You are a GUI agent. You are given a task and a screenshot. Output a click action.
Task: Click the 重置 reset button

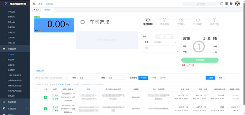(x=221, y=78)
